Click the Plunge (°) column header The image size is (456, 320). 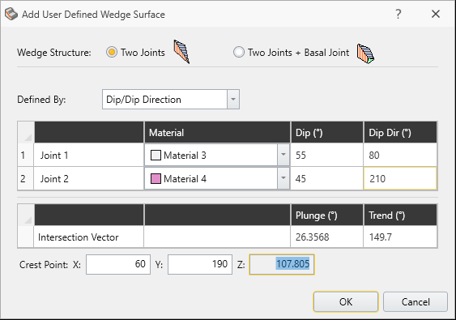(327, 215)
